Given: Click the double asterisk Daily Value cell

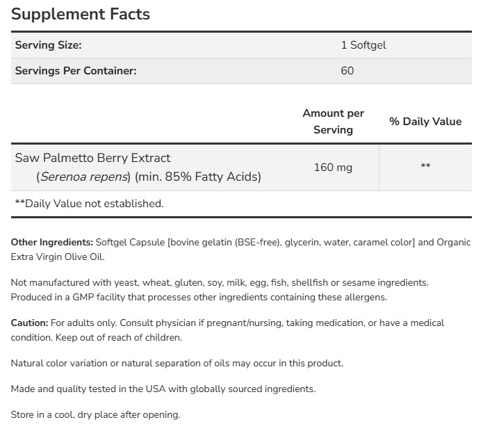Looking at the screenshot, I should point(425,167).
